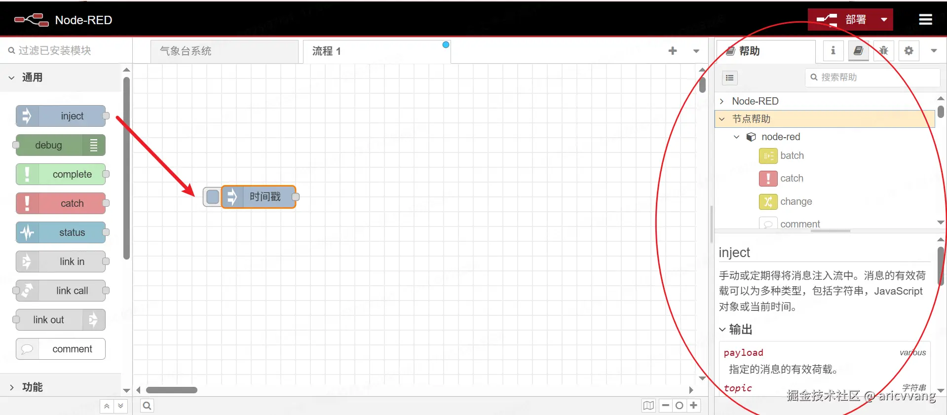Viewport: 947px width, 415px height.
Task: Click the payload property in help
Action: click(x=743, y=353)
